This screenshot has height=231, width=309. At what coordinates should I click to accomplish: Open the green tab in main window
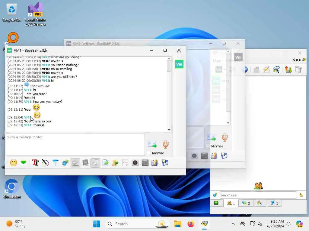pyautogui.click(x=216, y=203)
